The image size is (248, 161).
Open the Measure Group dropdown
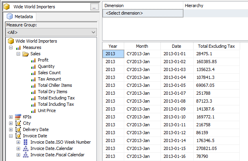(93, 32)
